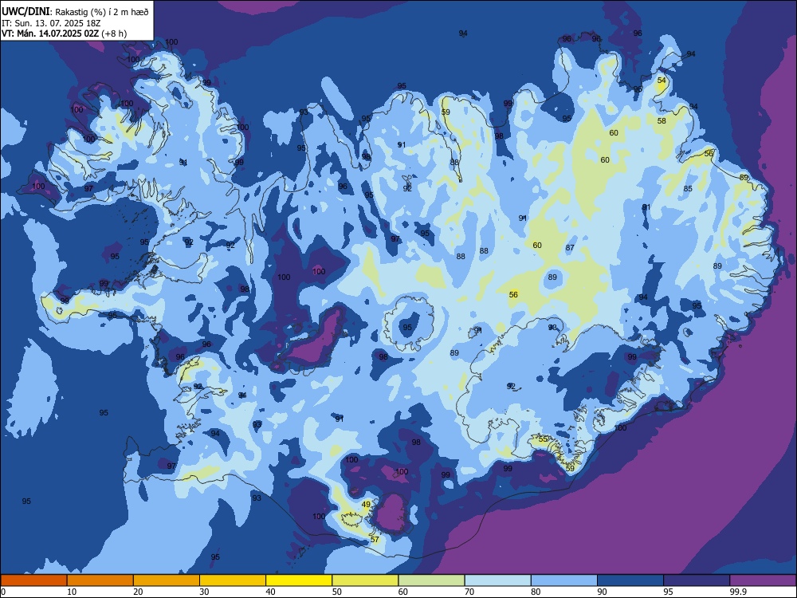Screen dimensions: 797x598
Task: Click the light blue 80–90 legend swatch
Action: coord(564,580)
